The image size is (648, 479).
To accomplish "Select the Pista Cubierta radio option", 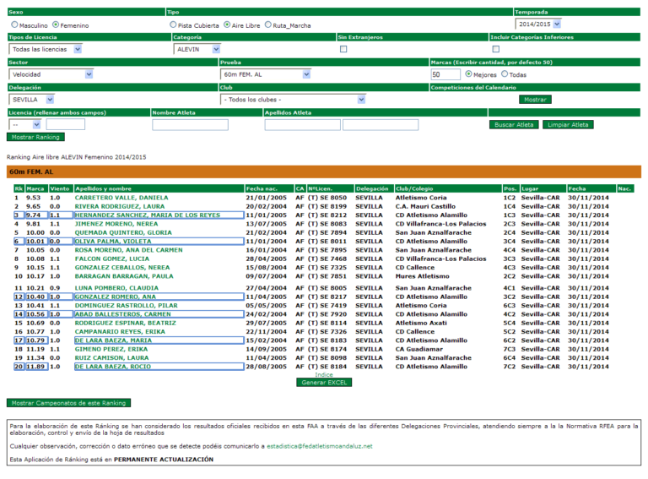I will (173, 25).
